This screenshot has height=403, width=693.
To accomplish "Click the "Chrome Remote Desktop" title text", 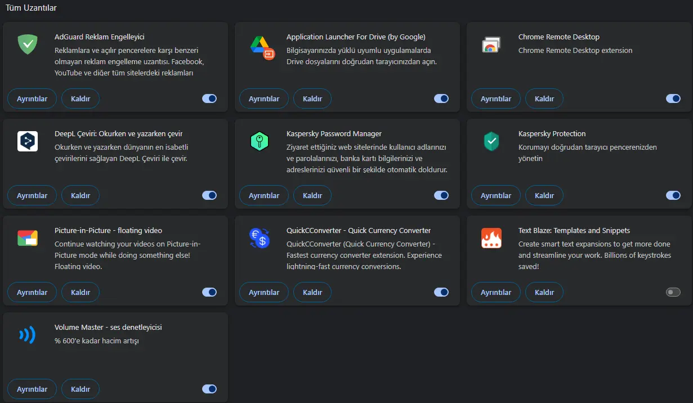I will tap(559, 37).
